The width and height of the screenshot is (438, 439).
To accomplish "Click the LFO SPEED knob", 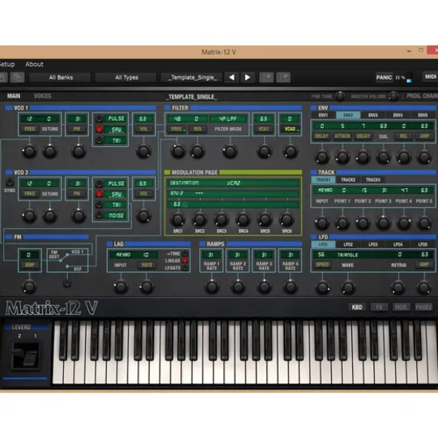I will coord(322,287).
